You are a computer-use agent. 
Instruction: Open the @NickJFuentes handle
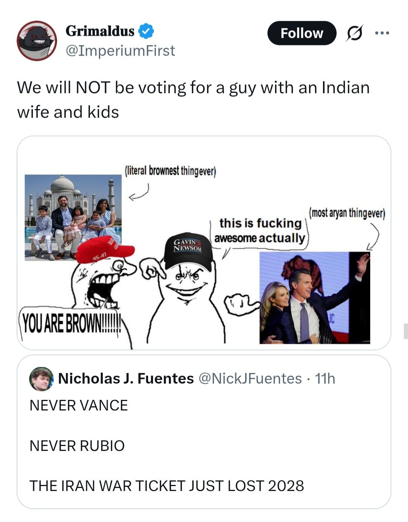(x=250, y=378)
